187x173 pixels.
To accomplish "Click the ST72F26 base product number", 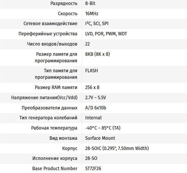I will pyautogui.click(x=93, y=169).
